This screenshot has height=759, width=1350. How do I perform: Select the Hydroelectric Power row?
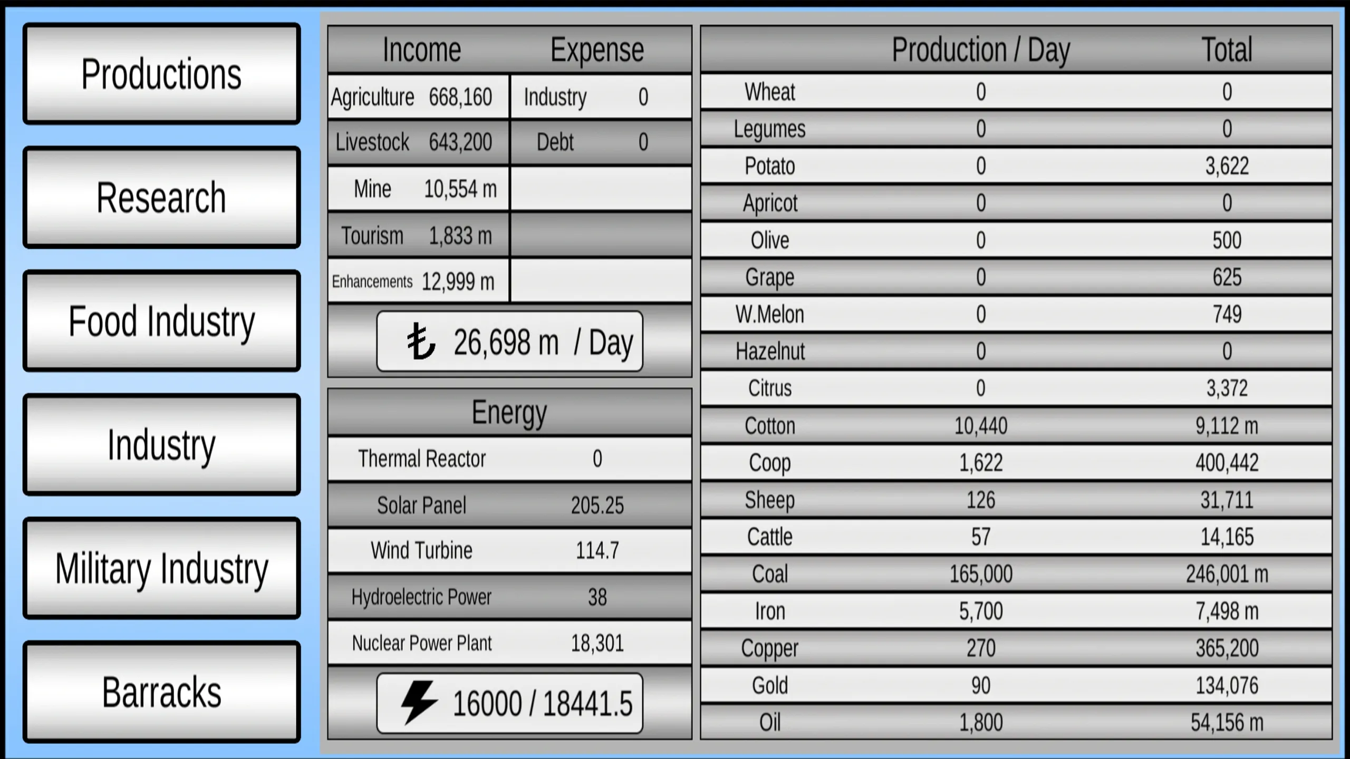[x=509, y=597]
